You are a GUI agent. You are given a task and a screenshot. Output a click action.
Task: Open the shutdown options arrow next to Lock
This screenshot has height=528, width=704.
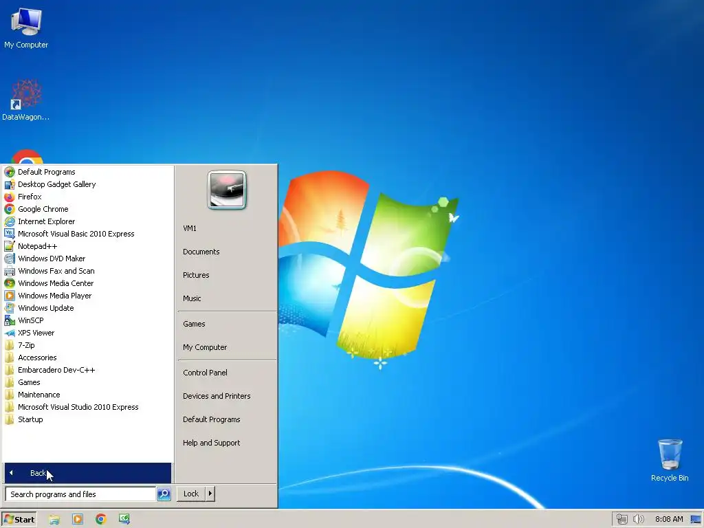(210, 494)
